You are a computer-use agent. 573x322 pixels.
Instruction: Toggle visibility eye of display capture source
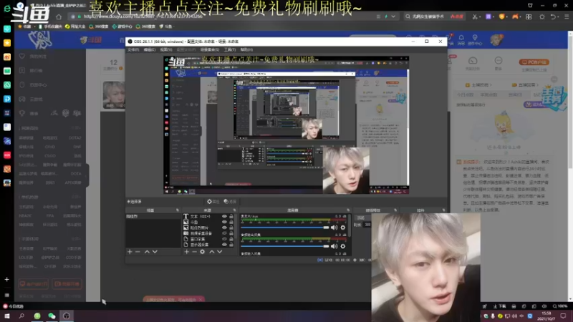click(x=224, y=245)
